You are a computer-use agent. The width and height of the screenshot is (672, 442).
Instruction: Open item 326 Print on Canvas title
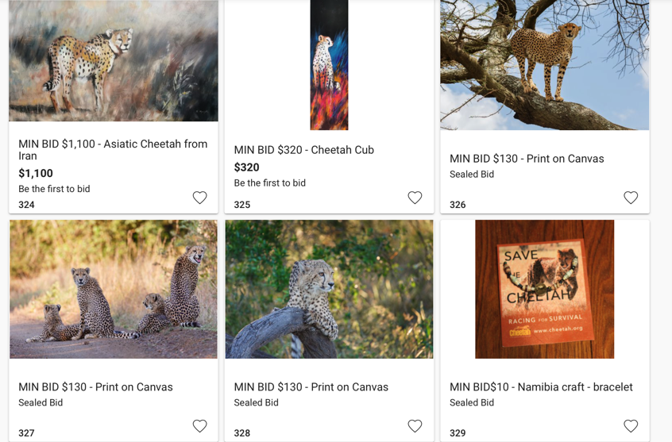coord(527,159)
